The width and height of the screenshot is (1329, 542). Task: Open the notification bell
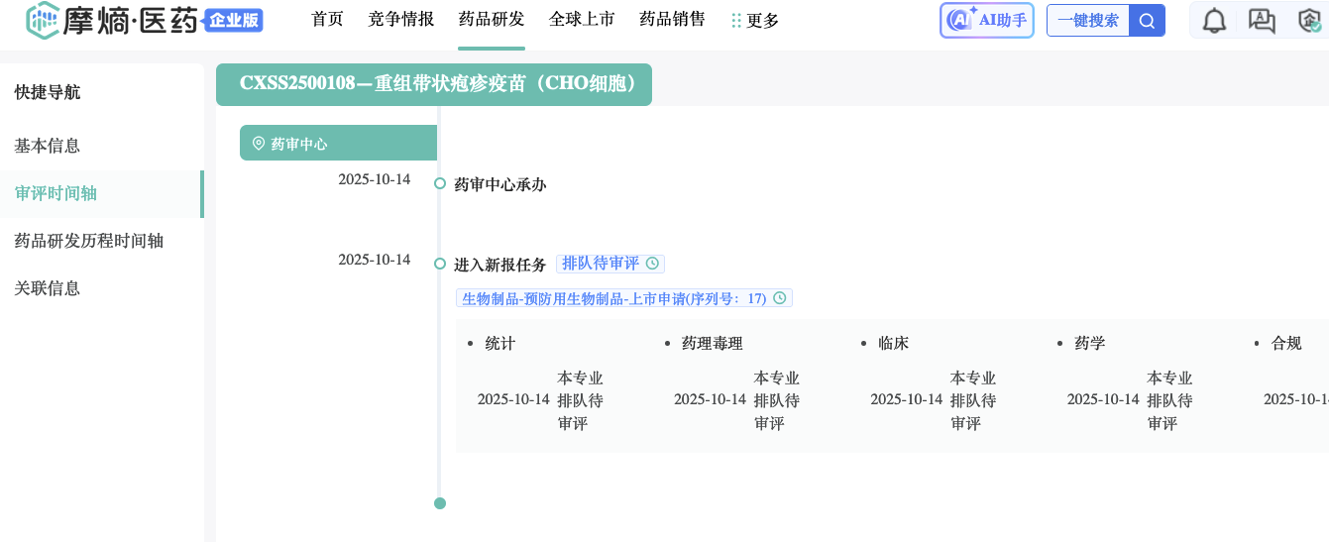click(1214, 21)
